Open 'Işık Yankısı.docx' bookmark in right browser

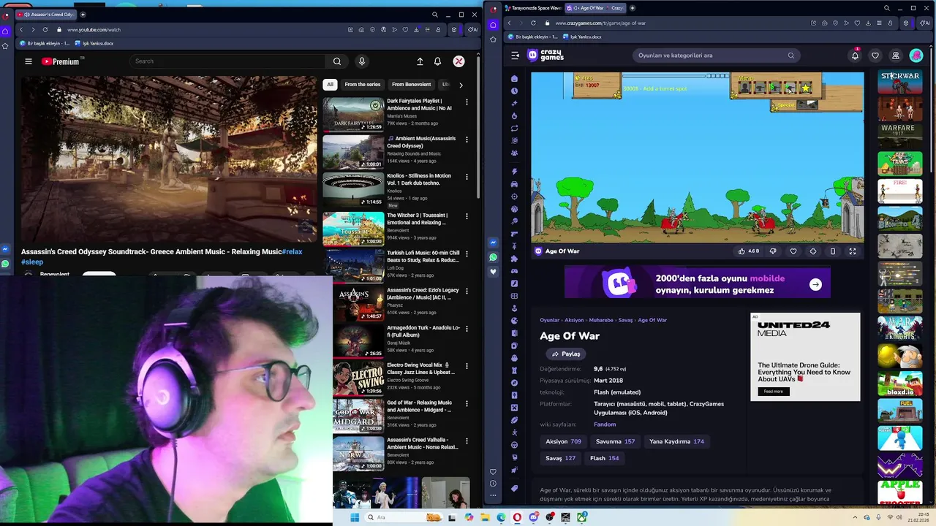click(x=582, y=37)
